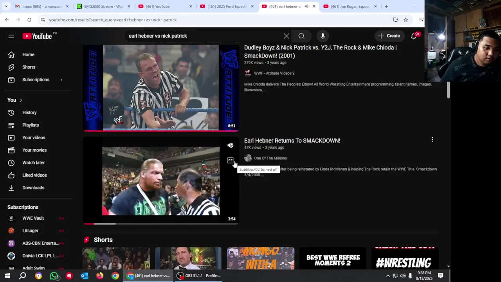Open more actions for Earl Hebner Returns video
The height and width of the screenshot is (282, 501).
click(432, 139)
